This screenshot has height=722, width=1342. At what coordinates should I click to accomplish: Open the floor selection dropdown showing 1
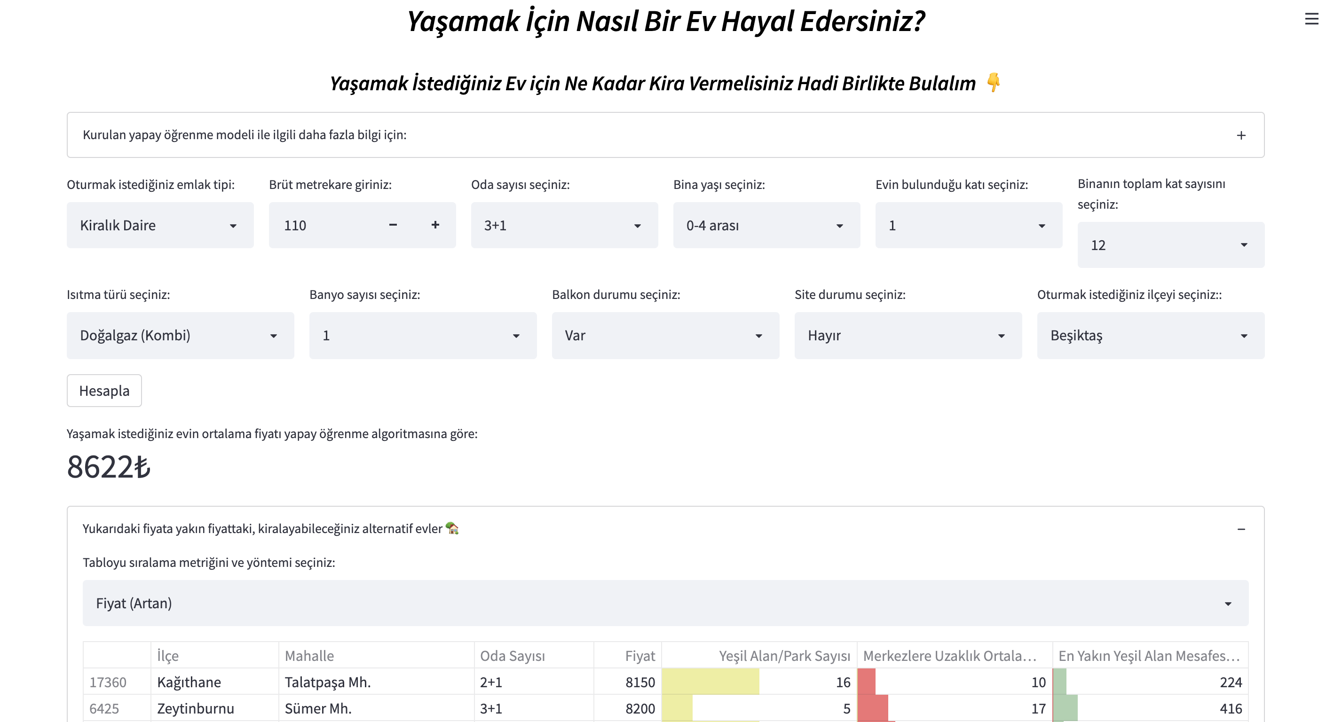[x=968, y=226]
